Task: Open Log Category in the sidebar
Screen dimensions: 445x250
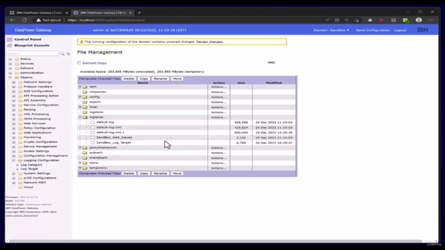Action: 31,165
